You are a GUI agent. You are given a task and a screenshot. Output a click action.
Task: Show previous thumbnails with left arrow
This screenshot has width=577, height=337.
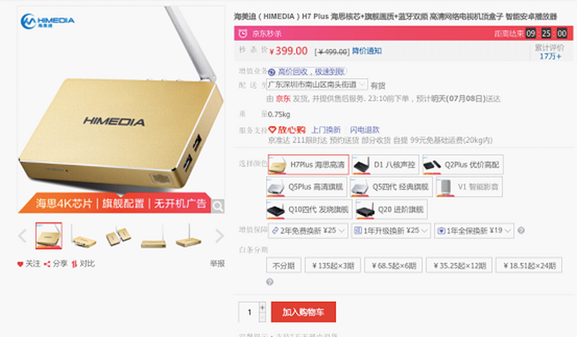coord(22,236)
